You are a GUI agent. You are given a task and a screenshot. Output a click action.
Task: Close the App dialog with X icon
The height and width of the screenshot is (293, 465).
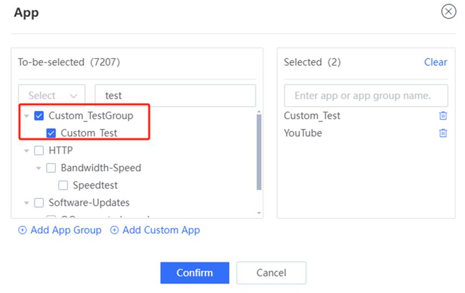[448, 12]
